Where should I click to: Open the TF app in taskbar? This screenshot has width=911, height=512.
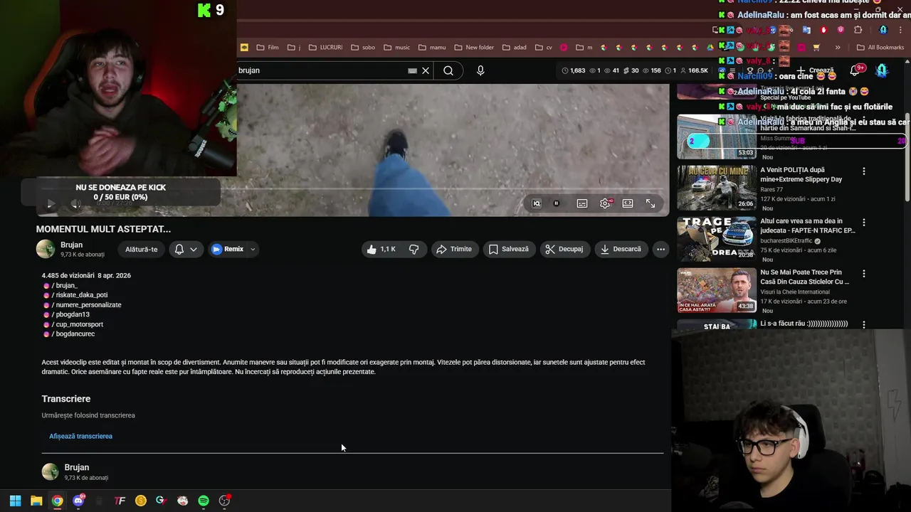(x=120, y=501)
